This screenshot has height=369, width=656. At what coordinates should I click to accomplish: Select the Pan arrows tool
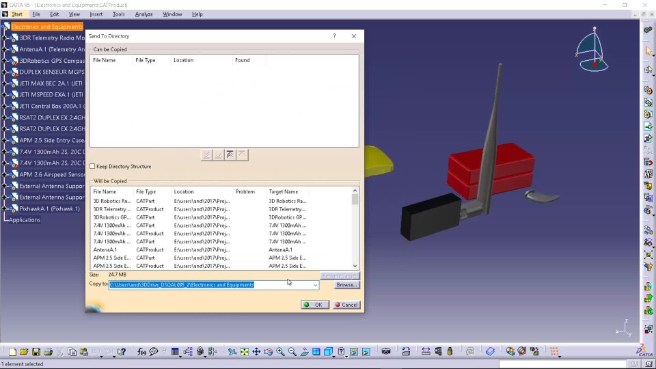click(256, 352)
